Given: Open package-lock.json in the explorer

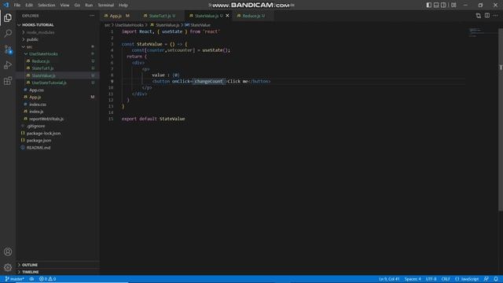Looking at the screenshot, I should coord(43,134).
